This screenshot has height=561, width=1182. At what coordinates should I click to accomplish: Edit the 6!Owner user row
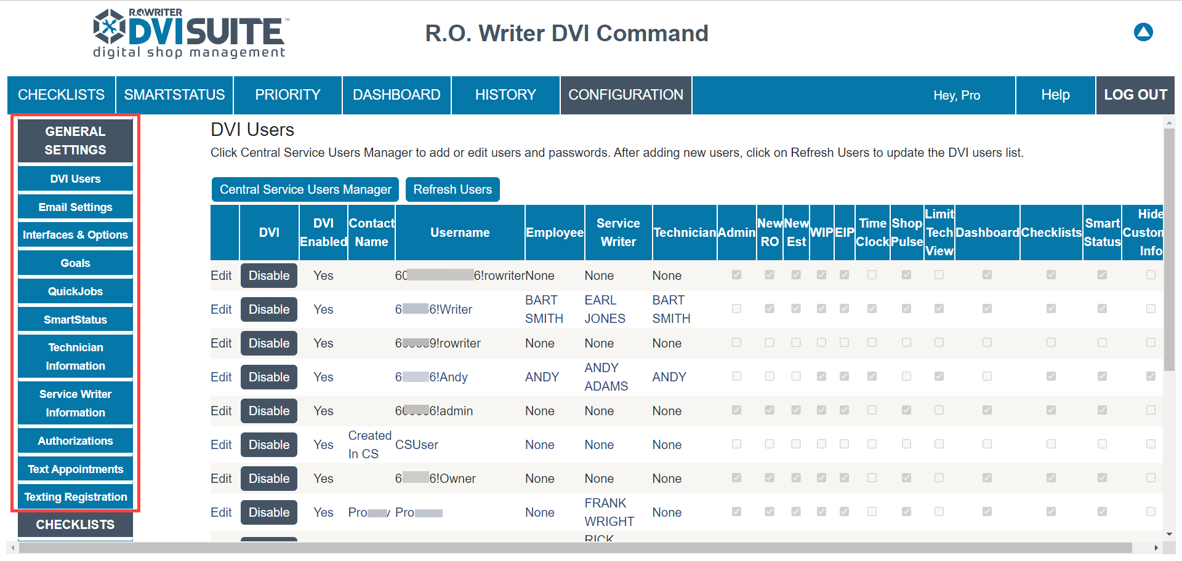coord(221,479)
